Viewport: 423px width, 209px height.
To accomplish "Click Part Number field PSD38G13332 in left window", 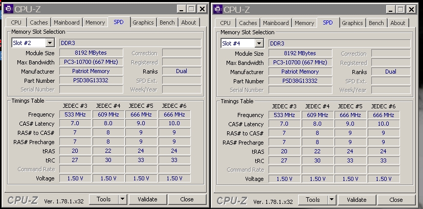I will tap(91, 80).
